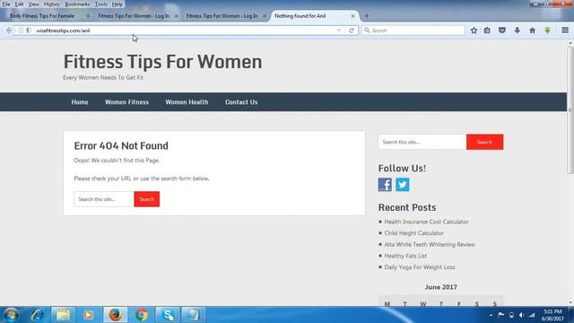This screenshot has height=323, width=574.
Task: Open the Help menu
Action: tap(117, 4)
